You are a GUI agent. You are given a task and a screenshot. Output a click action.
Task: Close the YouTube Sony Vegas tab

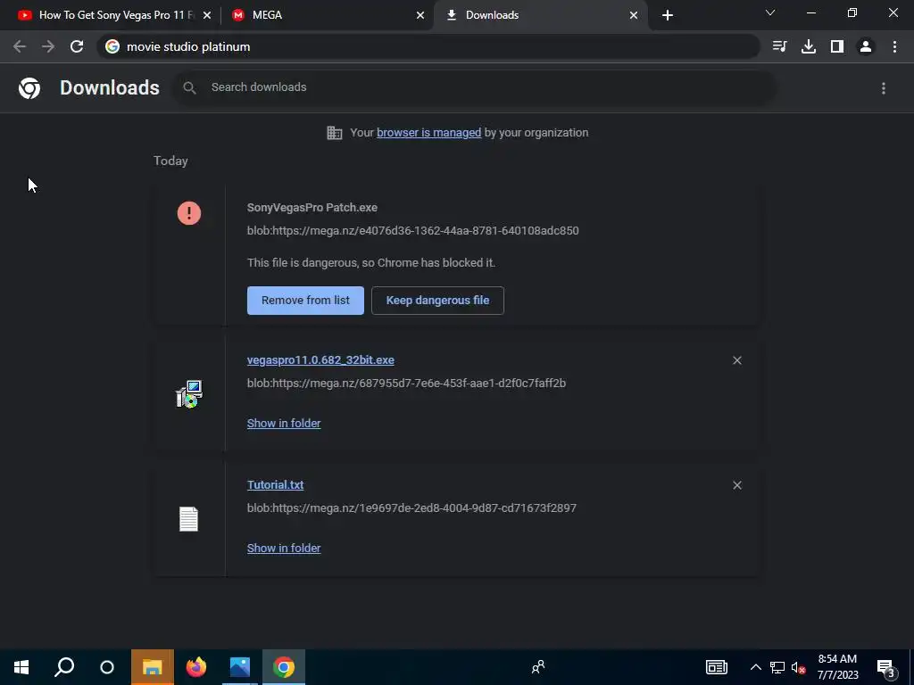click(x=206, y=15)
